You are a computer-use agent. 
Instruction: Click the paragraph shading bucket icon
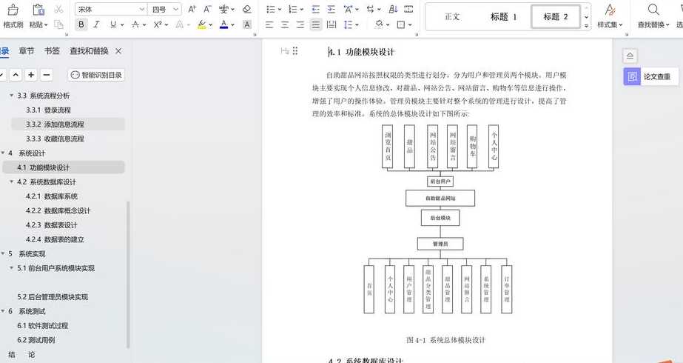tap(379, 25)
